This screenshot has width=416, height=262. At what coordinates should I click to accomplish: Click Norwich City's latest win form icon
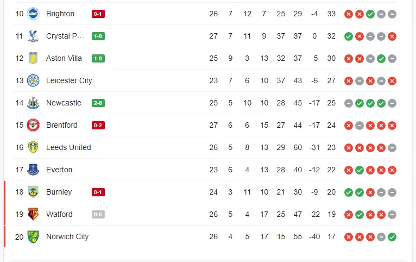pyautogui.click(x=392, y=236)
